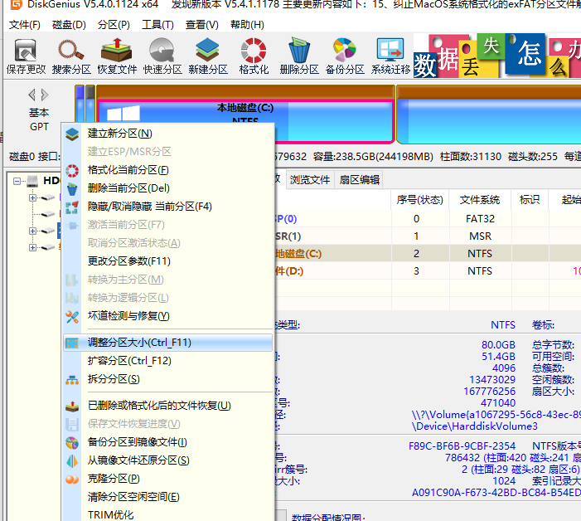Viewport: 581px width, 521px height.
Task: Choose 清除分区空闲空间(E) menu entry
Action: pos(168,497)
